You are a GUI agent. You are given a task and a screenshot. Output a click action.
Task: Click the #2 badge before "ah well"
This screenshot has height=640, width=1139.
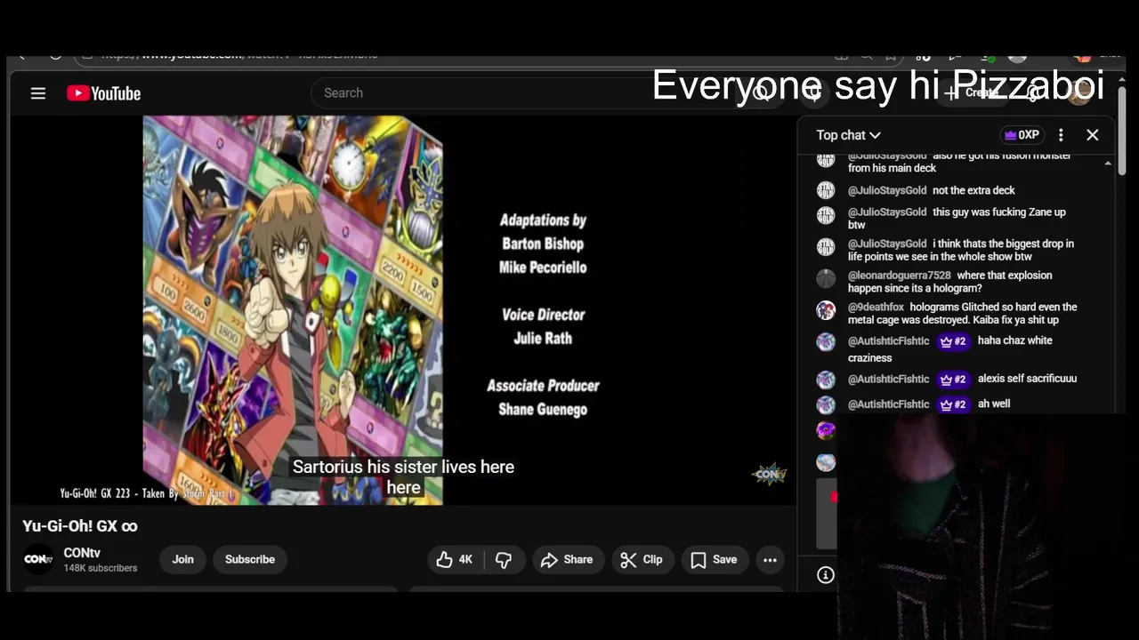[953, 404]
